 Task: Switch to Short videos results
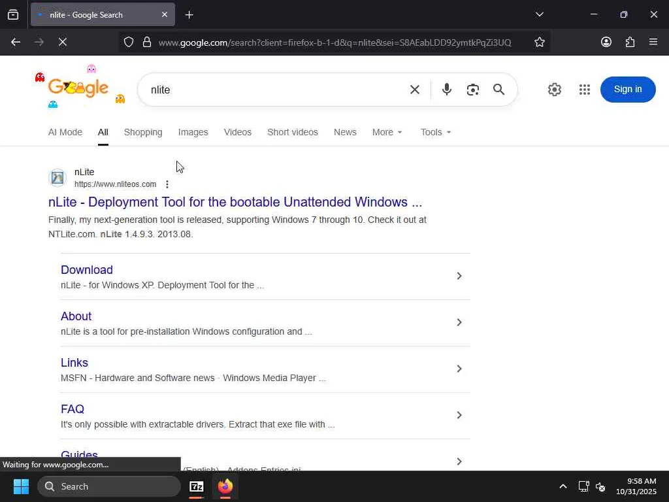click(x=293, y=132)
